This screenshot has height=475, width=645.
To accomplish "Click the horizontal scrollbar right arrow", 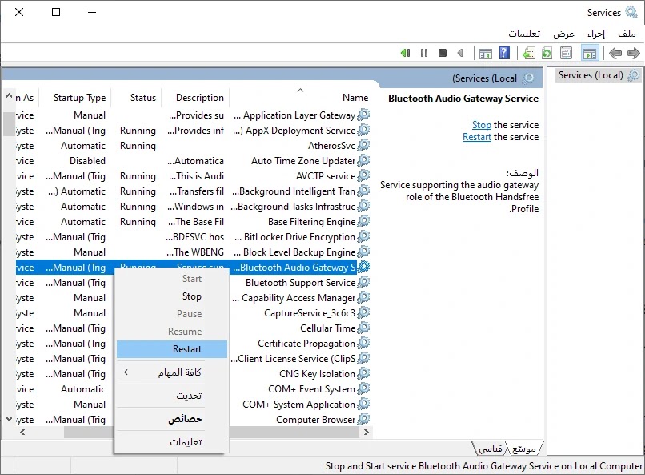I will pos(366,433).
